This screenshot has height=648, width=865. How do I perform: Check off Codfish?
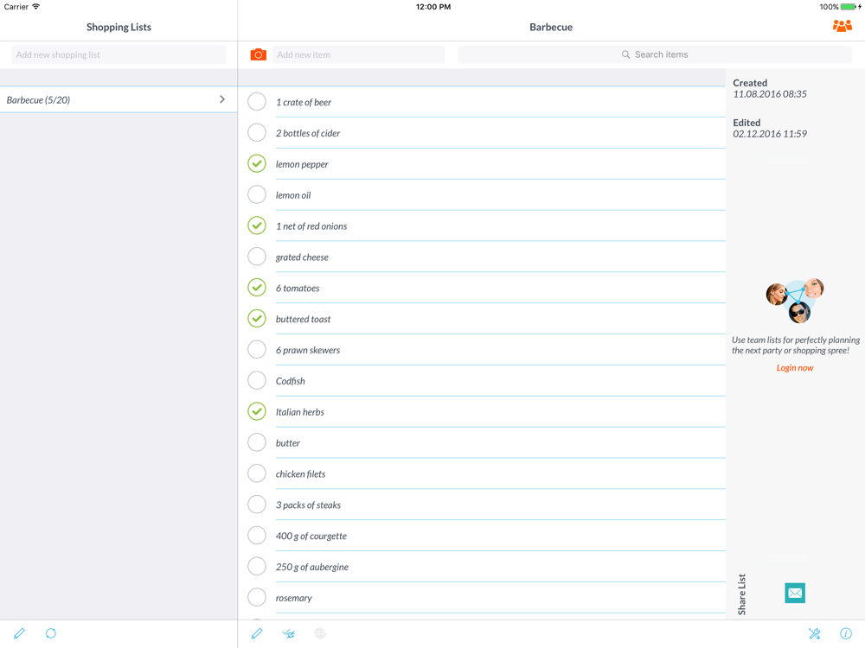click(x=257, y=380)
